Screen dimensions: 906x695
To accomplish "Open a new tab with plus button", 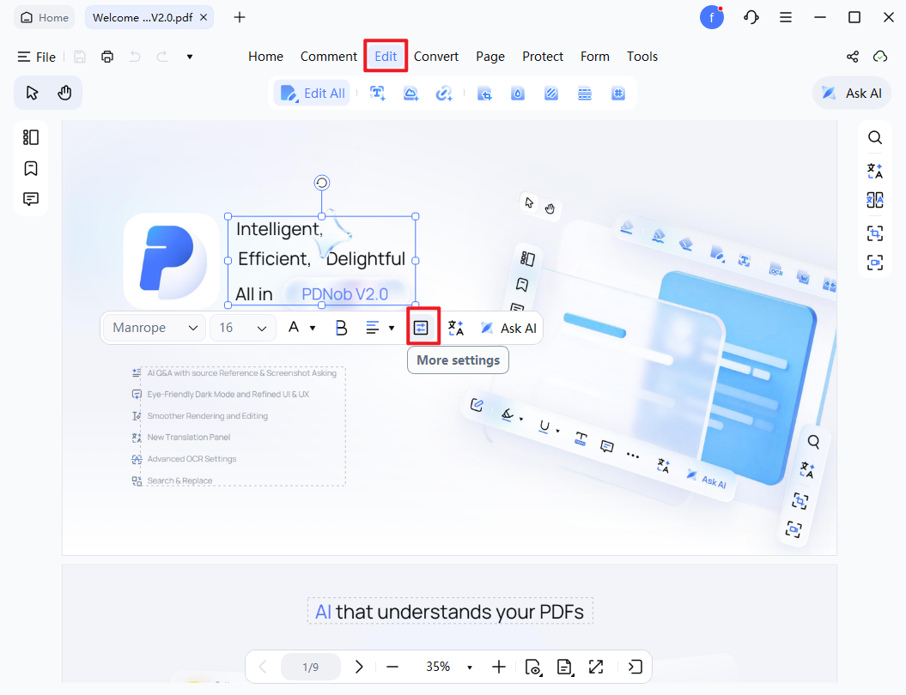I will click(240, 17).
